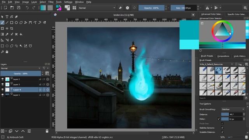
Task: Activate the Move tool
Action: [x=7, y=28]
